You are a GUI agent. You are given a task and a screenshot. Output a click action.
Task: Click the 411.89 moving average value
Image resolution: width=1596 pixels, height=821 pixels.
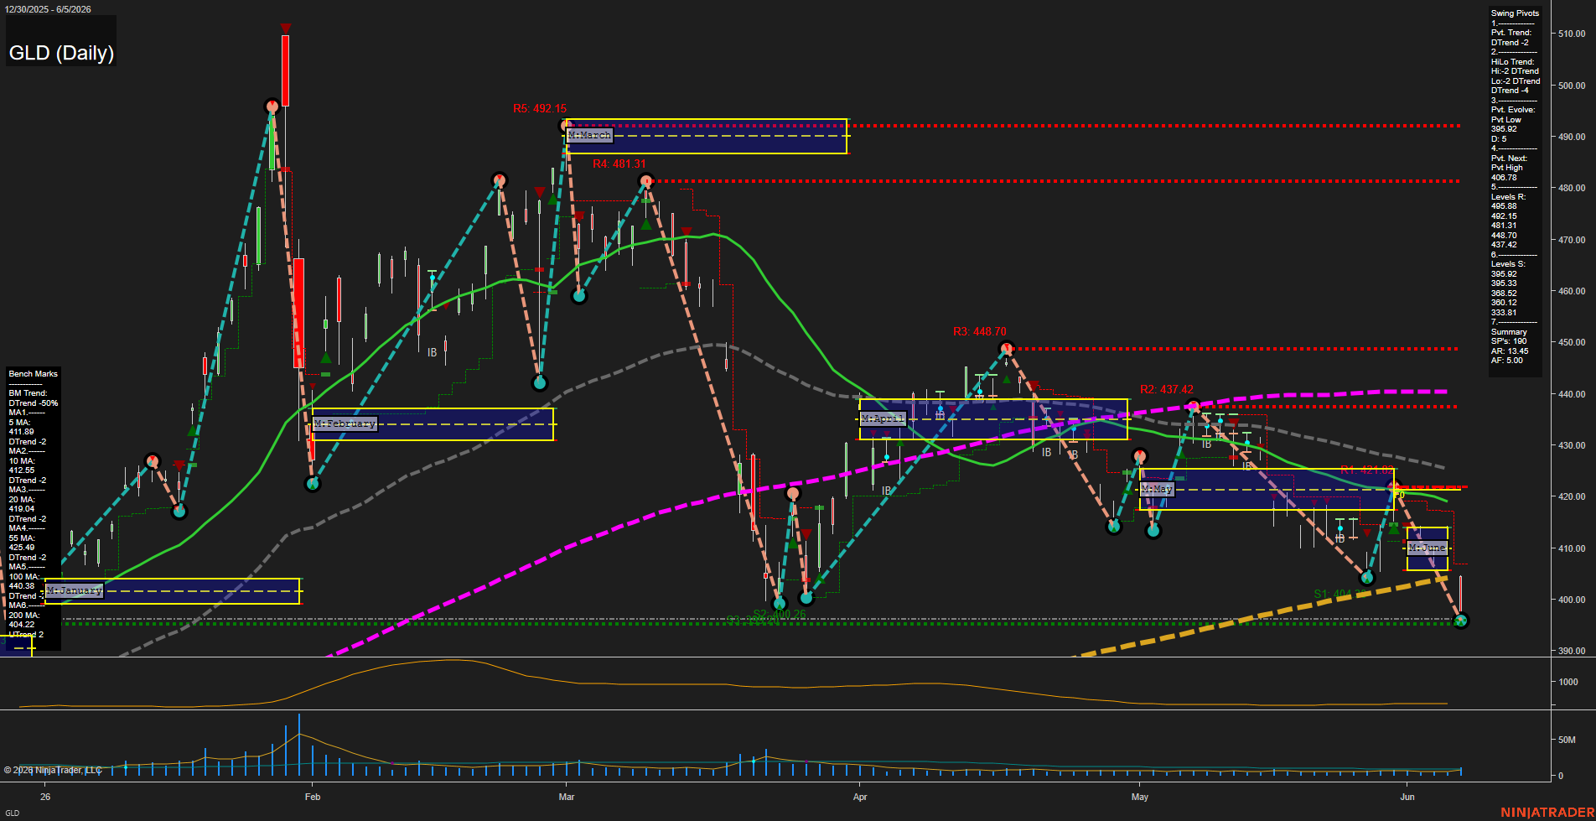[x=22, y=432]
